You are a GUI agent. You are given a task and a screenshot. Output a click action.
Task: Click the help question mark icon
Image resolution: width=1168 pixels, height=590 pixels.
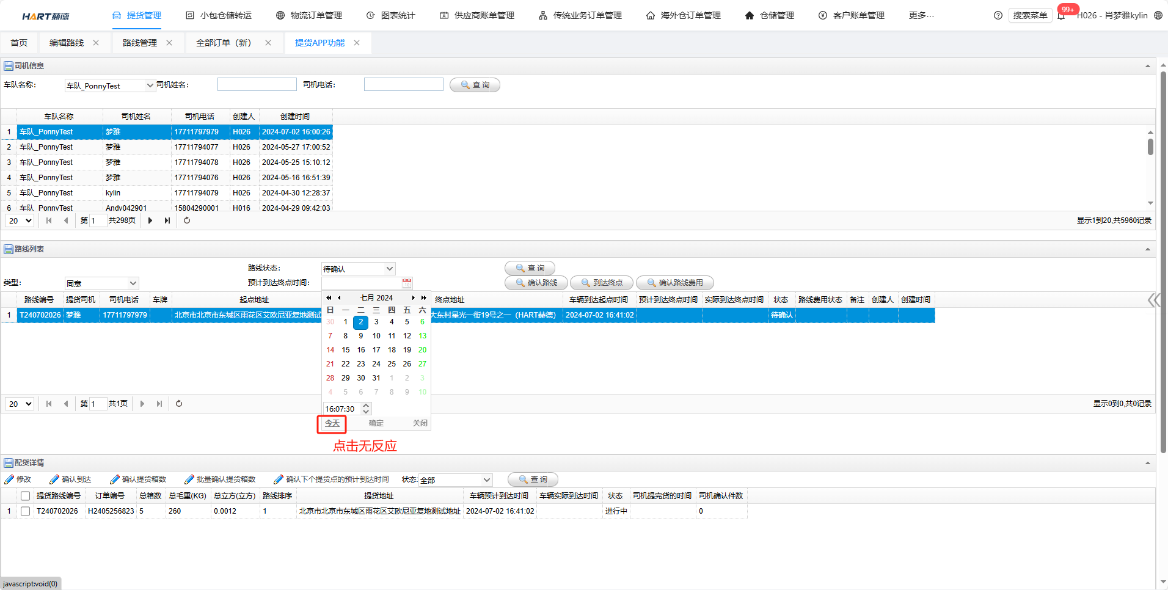click(998, 15)
